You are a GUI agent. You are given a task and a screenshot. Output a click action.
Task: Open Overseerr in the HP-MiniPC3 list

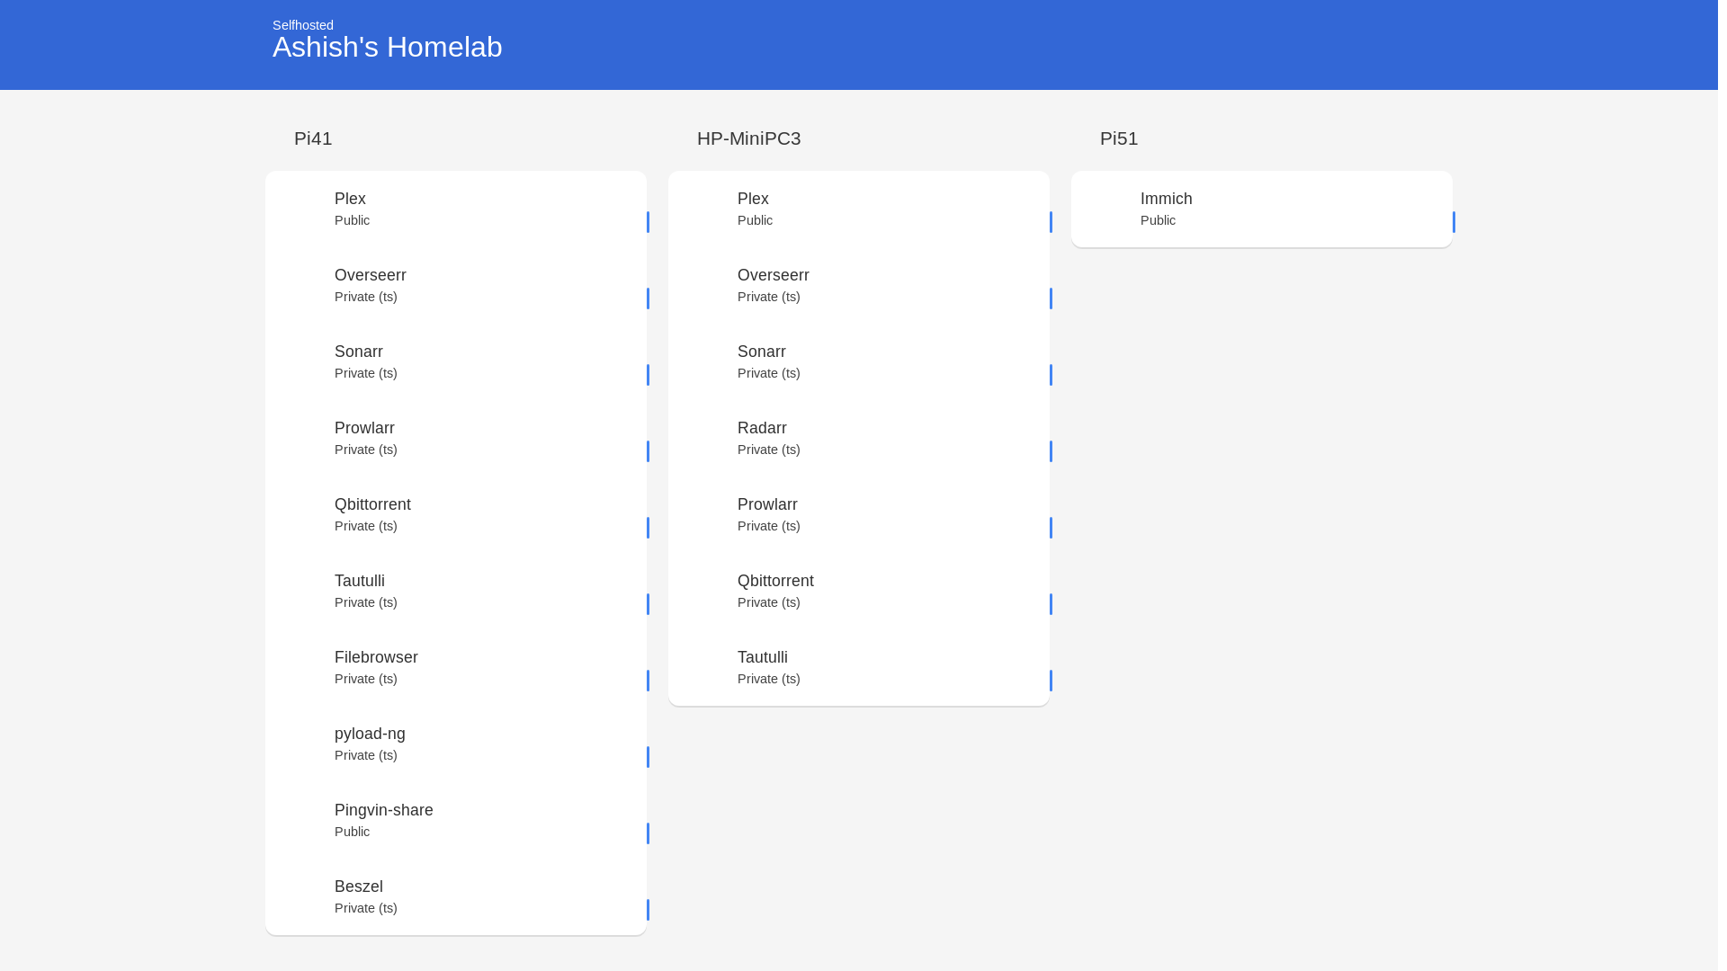click(859, 285)
